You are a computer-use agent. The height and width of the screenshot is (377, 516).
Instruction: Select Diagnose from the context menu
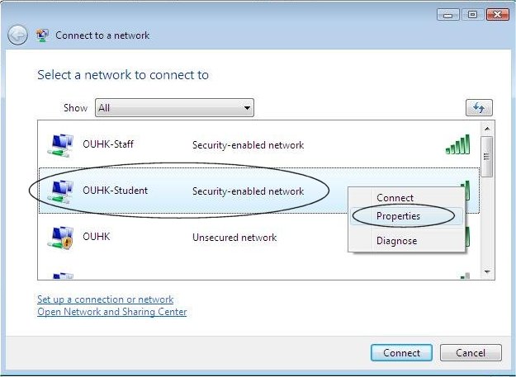[396, 241]
